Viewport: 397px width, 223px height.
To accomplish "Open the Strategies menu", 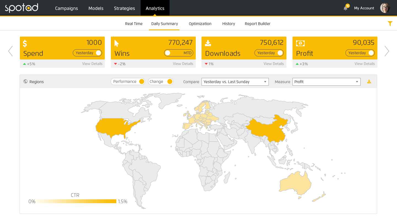I will click(125, 8).
